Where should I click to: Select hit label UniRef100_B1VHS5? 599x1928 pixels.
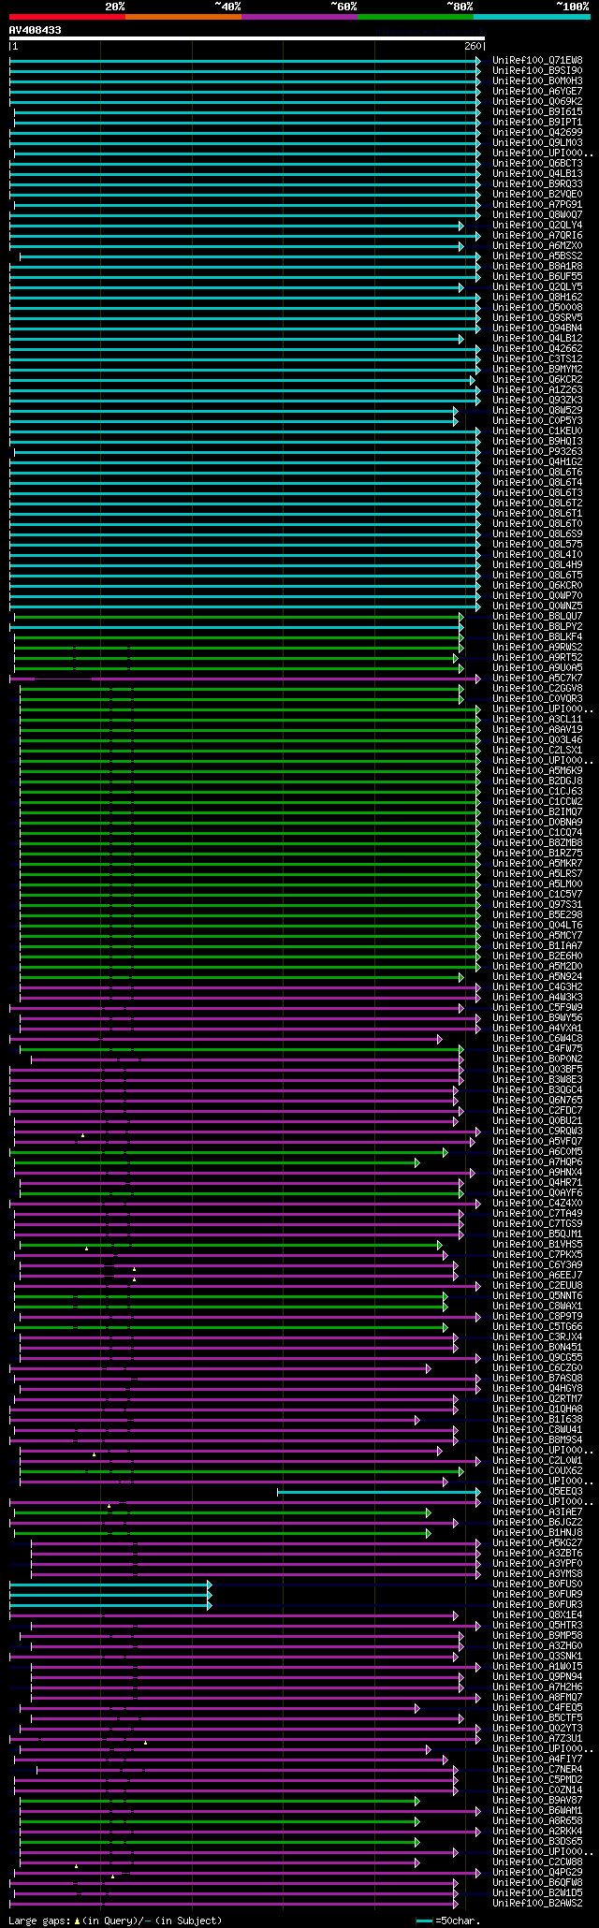(x=537, y=1244)
